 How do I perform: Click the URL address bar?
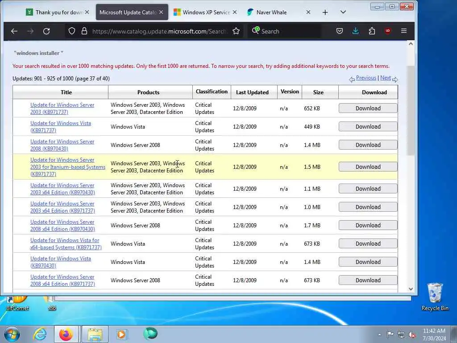(x=159, y=31)
